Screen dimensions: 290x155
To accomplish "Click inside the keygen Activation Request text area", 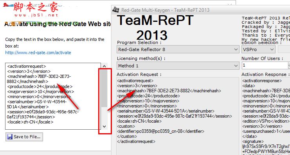I will pyautogui.click(x=178, y=116).
